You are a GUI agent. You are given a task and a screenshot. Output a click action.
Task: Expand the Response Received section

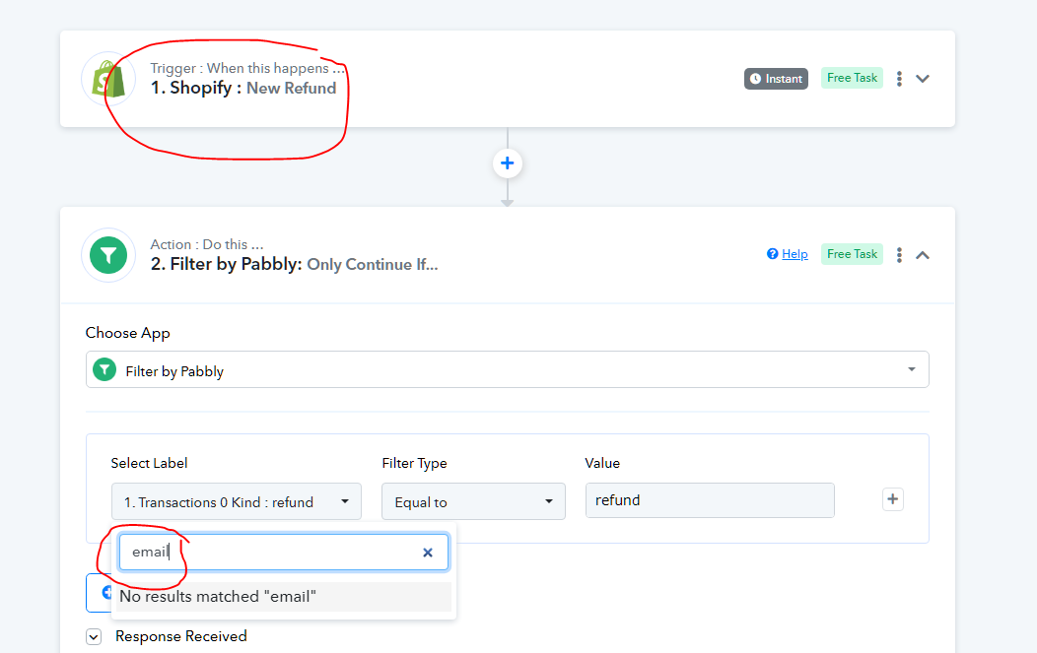click(x=94, y=637)
